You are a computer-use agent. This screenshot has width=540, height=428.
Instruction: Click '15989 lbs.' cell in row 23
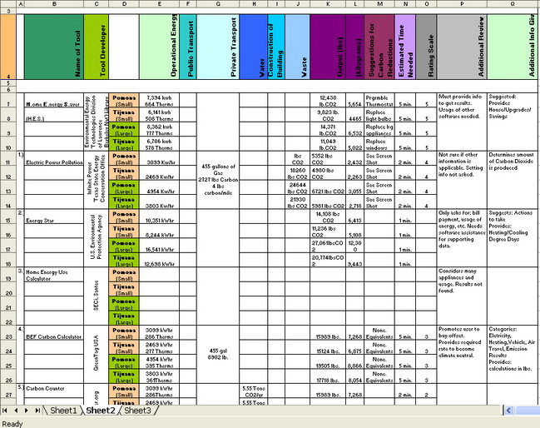(x=328, y=333)
